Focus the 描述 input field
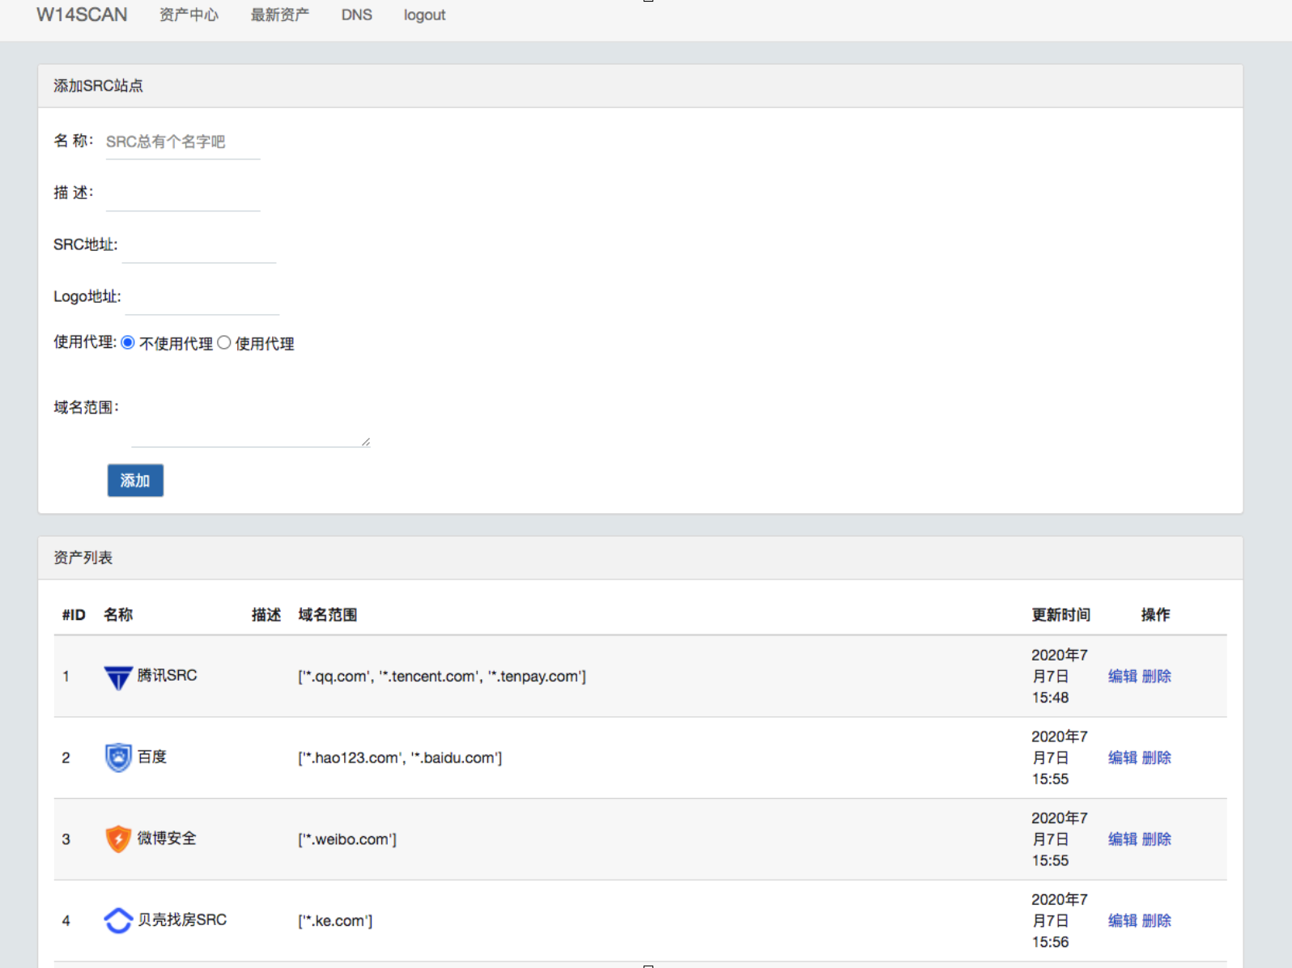 [x=183, y=193]
